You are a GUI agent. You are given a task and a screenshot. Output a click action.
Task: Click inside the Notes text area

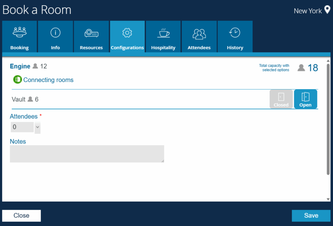(x=87, y=154)
